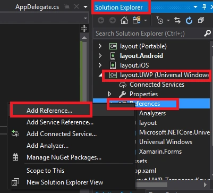Click the Collapse All icon
The width and height of the screenshot is (213, 193).
coord(201,21)
